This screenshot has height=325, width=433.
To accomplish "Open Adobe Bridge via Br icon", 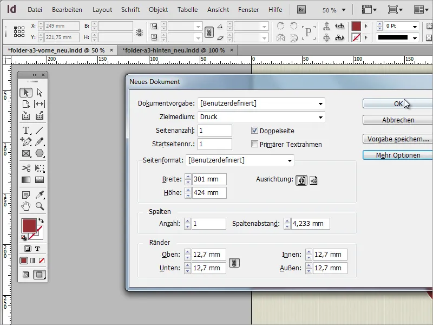I will point(301,10).
